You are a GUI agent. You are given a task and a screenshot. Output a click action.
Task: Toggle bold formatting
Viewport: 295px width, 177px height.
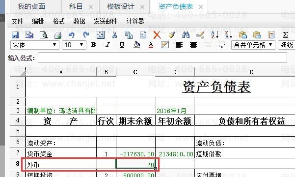point(93,45)
